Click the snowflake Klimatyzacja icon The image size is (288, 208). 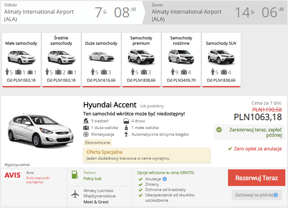[x=86, y=135]
